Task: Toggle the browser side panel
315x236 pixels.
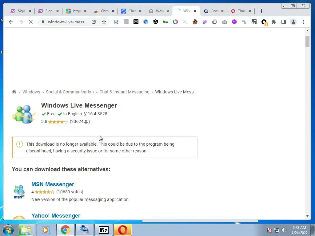Action: (x=283, y=22)
